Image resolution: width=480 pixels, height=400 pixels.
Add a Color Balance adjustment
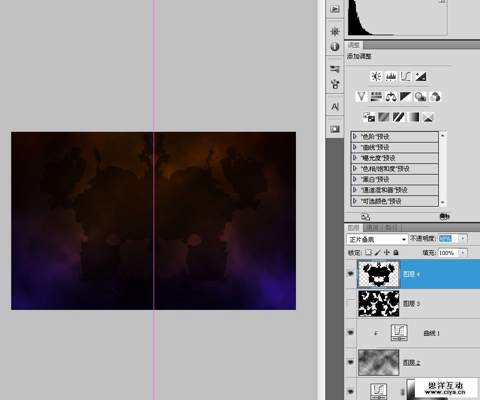(391, 96)
